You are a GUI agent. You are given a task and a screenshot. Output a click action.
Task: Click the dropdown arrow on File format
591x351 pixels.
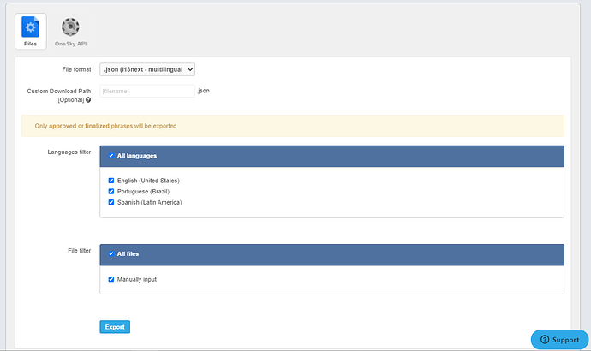point(190,69)
